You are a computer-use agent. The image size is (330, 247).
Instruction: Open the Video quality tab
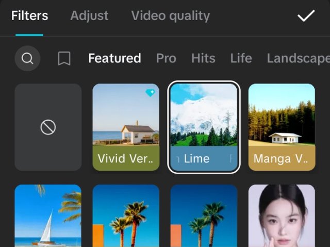[171, 16]
